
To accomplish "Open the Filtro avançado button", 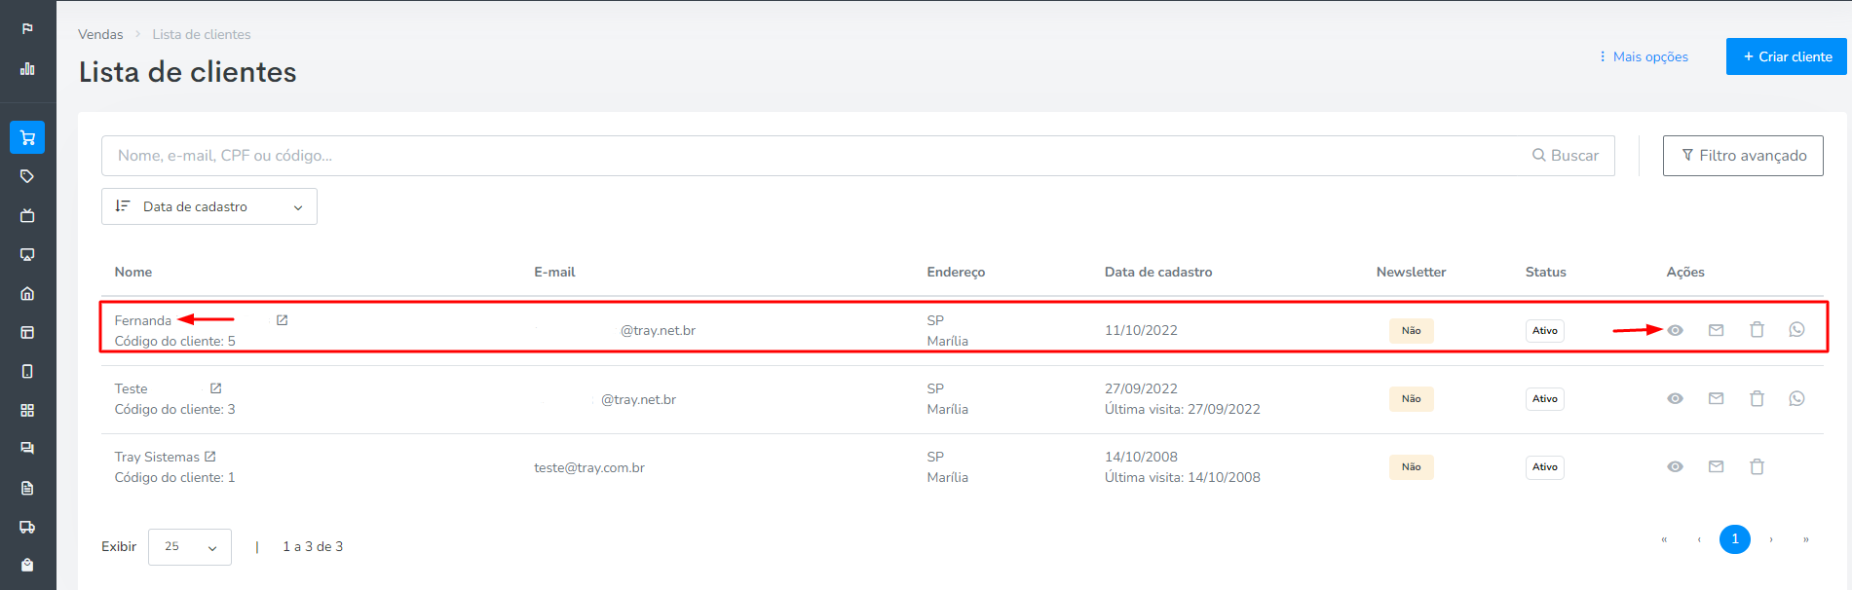I will coord(1743,156).
